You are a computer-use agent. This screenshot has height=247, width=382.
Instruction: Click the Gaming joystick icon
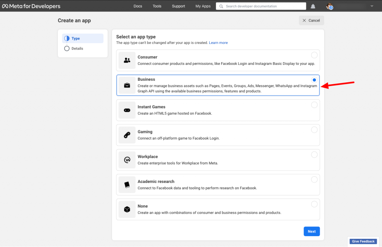pos(127,135)
